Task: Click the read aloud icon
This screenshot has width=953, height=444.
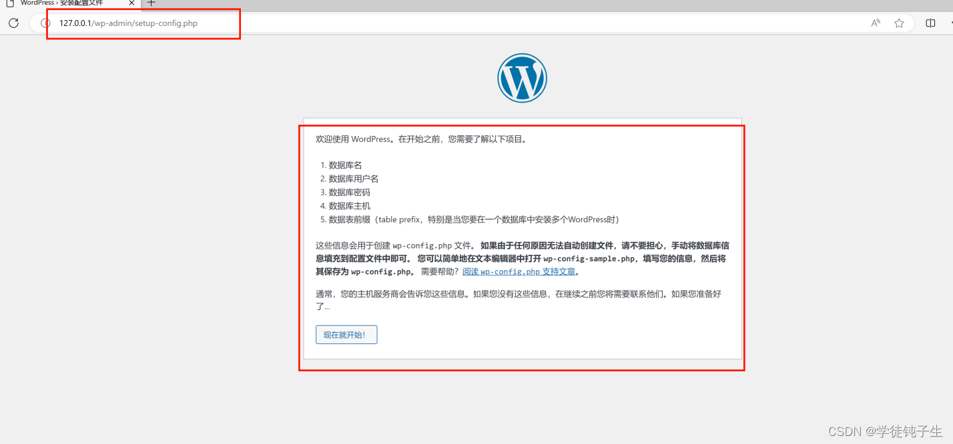Action: [x=876, y=23]
